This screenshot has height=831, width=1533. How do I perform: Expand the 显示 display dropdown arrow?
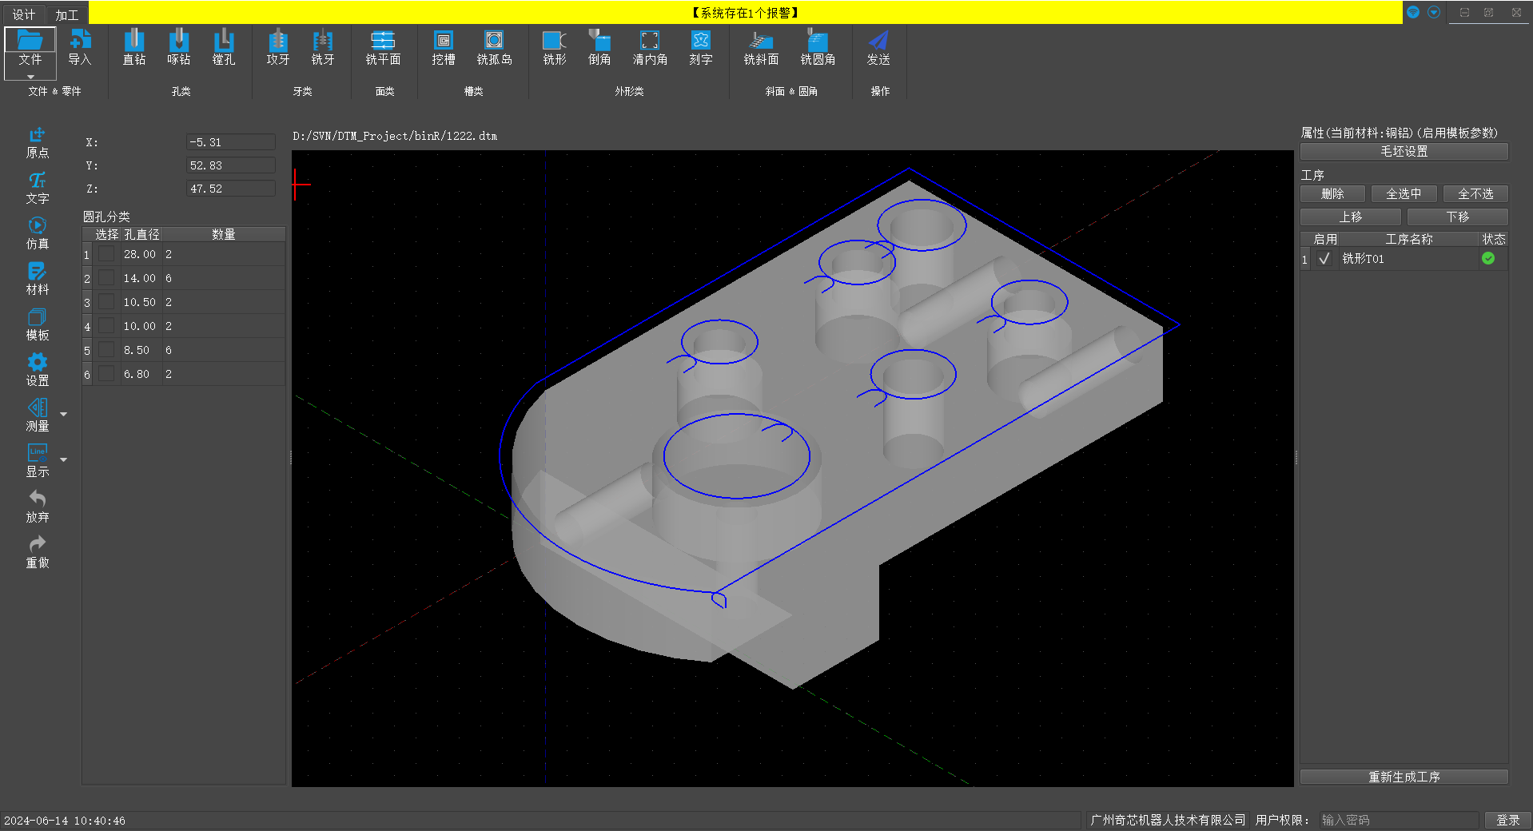(x=64, y=459)
